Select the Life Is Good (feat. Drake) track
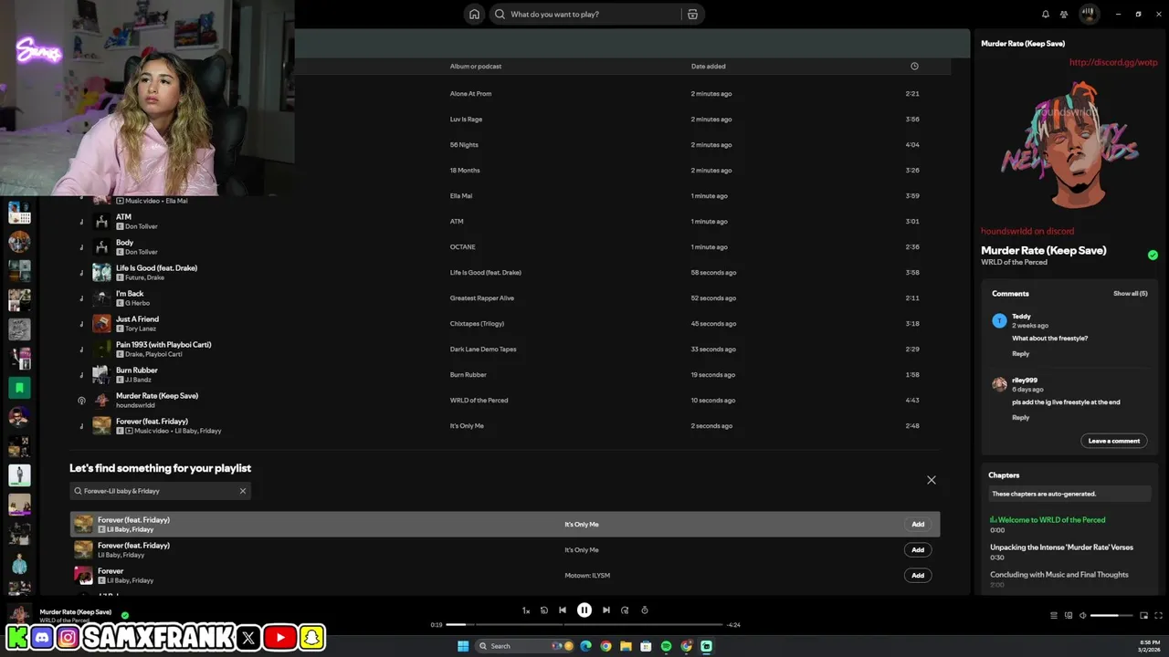1169x657 pixels. coord(156,268)
